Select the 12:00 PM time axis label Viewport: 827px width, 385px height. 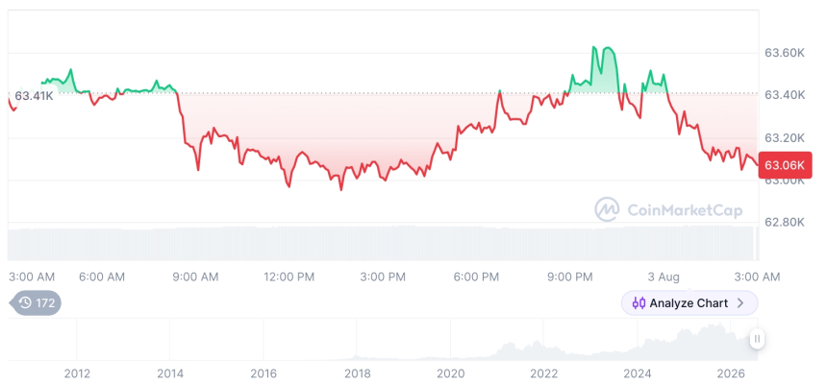(x=290, y=277)
